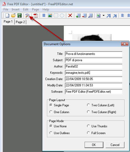The image size is (130, 152).
Task: Open the dropdown arrow beside font icon
Action: click(x=104, y=16)
